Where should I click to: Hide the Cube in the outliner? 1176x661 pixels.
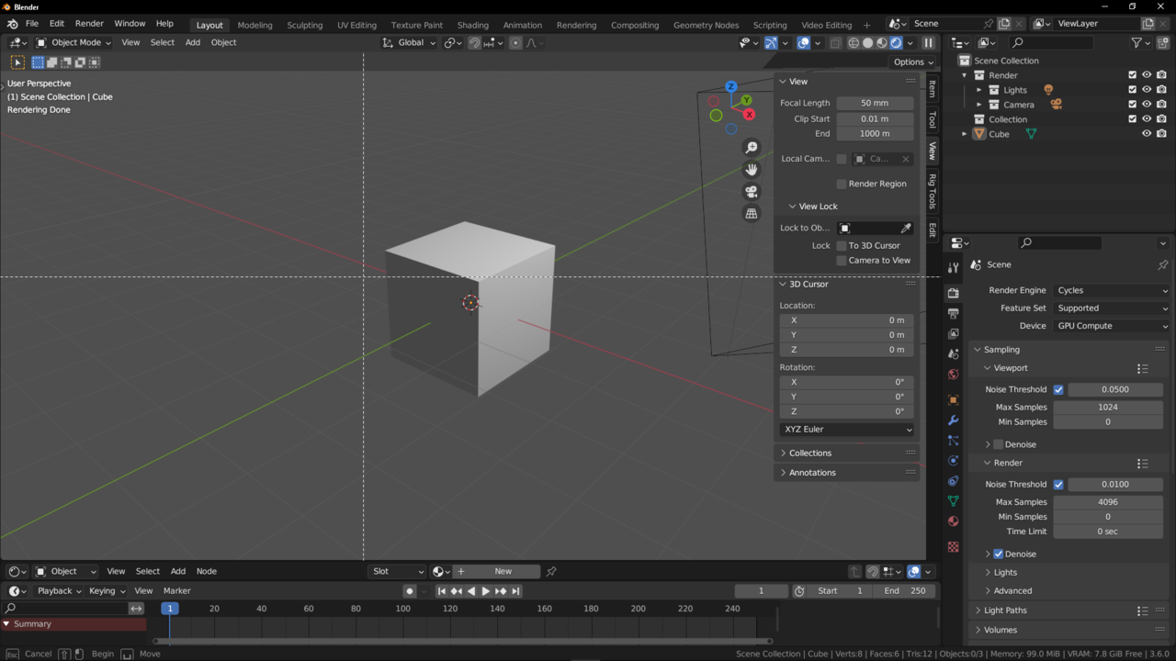pyautogui.click(x=1147, y=134)
